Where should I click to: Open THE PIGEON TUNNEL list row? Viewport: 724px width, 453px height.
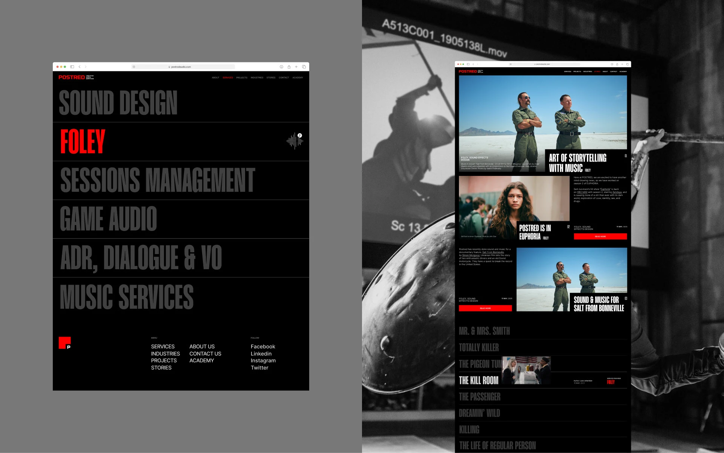(543, 364)
